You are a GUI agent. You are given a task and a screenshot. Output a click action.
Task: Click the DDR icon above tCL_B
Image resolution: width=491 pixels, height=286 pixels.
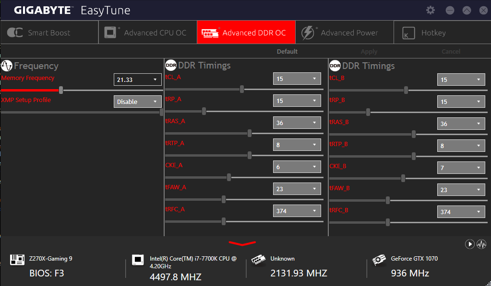[335, 66]
